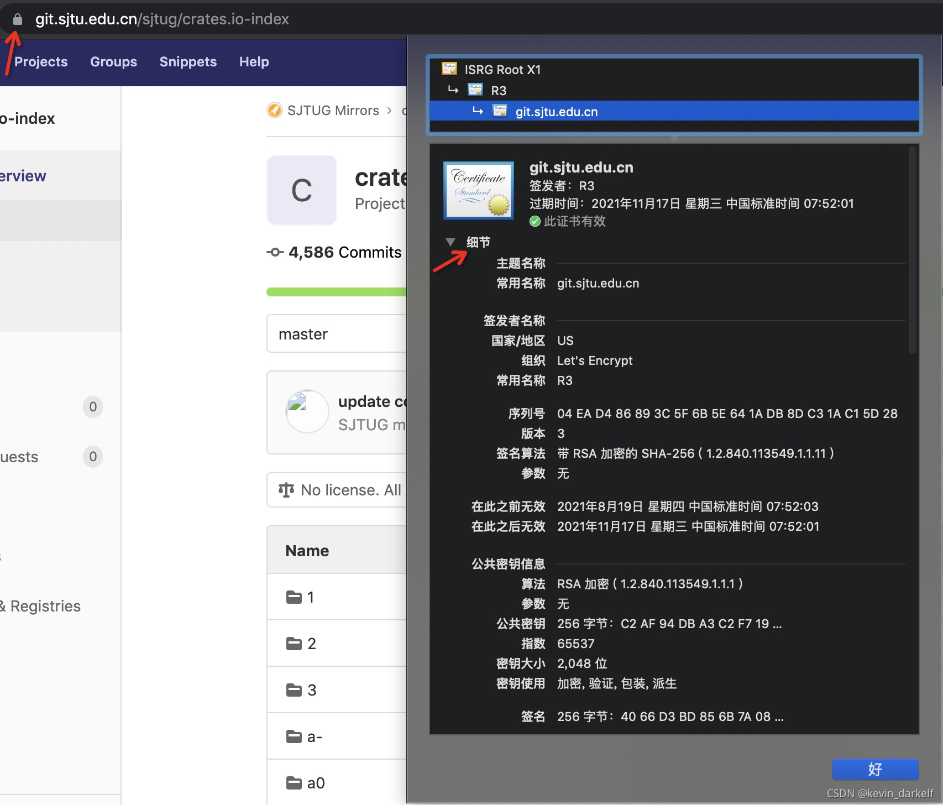943x805 pixels.
Task: Open Help in GitLab navbar
Action: coord(254,61)
